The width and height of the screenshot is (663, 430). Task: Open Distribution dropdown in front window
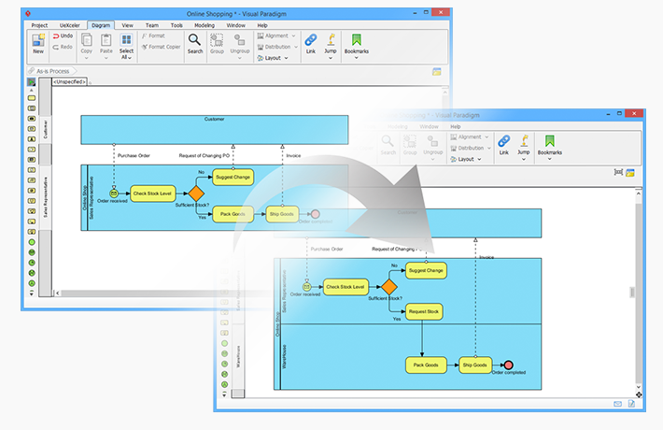coord(471,148)
